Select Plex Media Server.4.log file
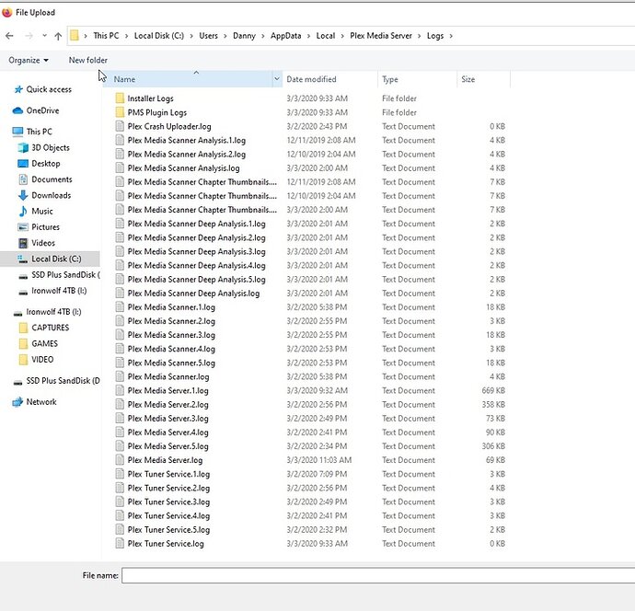Viewport: 635px width, 611px height. (168, 432)
